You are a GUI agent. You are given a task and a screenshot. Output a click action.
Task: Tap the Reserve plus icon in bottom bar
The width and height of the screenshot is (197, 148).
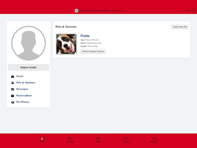tap(126, 138)
